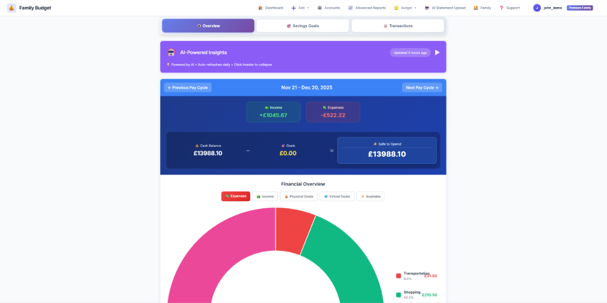Click the Dashboard house icon
607x303 pixels.
(261, 8)
